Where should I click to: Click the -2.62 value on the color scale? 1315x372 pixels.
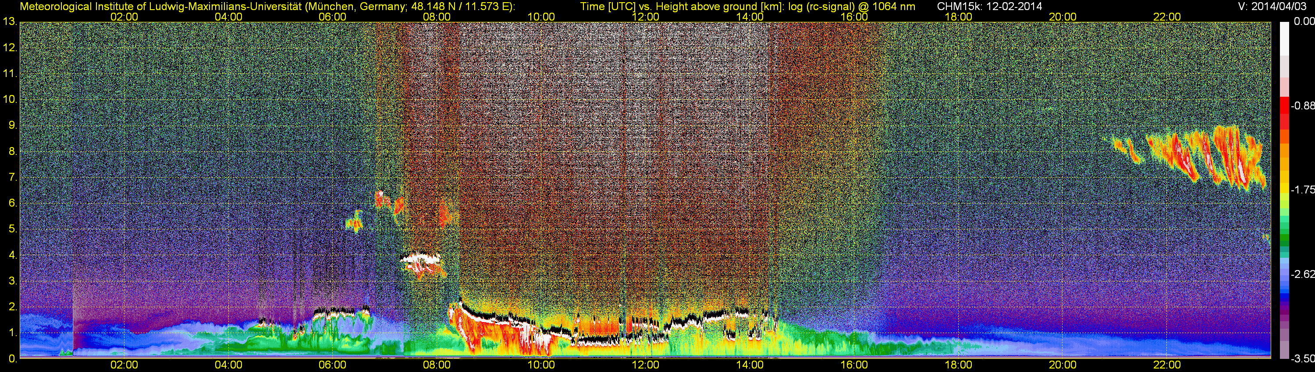pos(1302,275)
